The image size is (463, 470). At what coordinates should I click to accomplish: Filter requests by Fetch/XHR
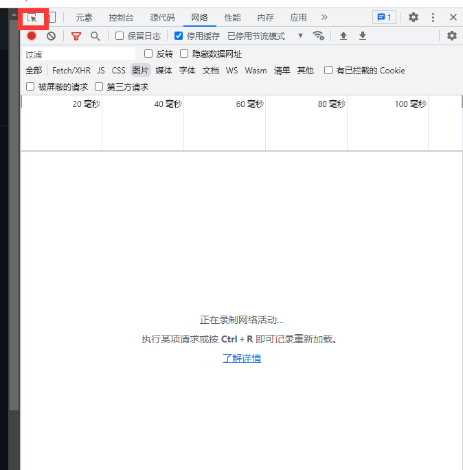tap(71, 71)
